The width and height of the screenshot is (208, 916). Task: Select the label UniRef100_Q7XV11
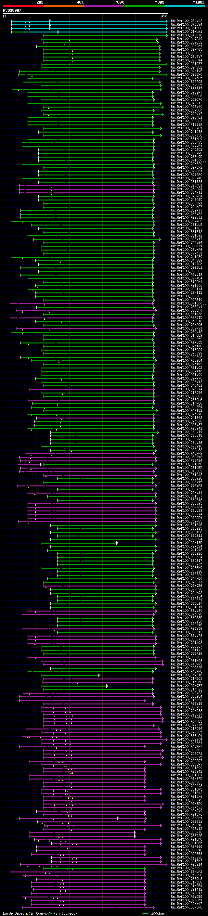tap(187, 493)
